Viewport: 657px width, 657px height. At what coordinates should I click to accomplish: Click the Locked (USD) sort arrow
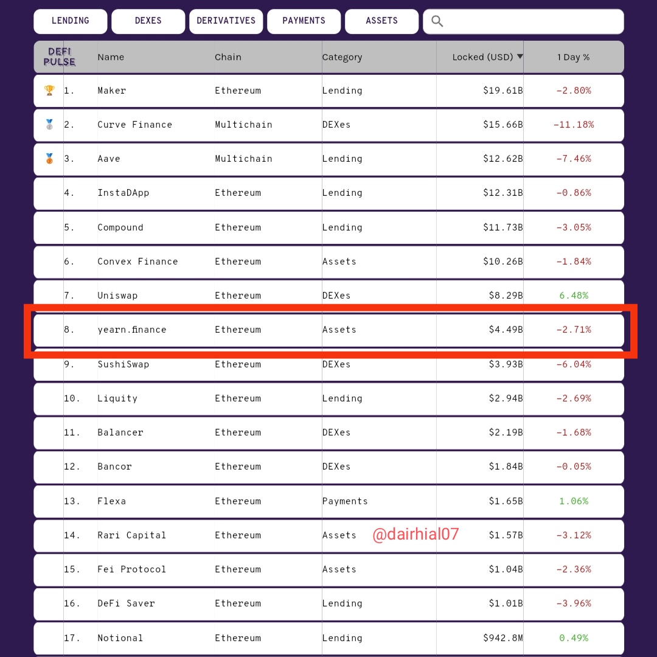[x=520, y=57]
